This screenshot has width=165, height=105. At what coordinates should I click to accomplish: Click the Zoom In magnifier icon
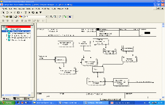point(51,17)
